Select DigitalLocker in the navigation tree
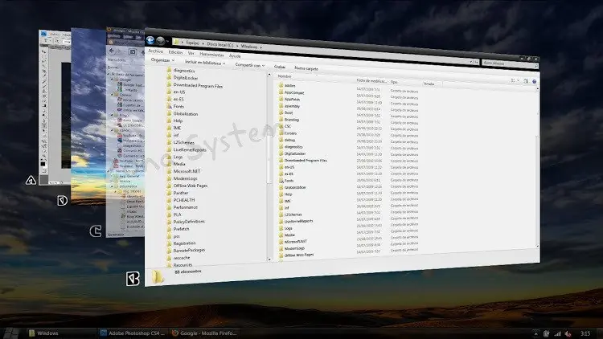 click(x=186, y=78)
